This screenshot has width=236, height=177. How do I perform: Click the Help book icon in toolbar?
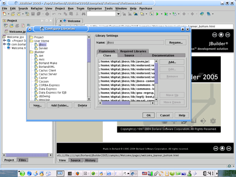coord(201,14)
